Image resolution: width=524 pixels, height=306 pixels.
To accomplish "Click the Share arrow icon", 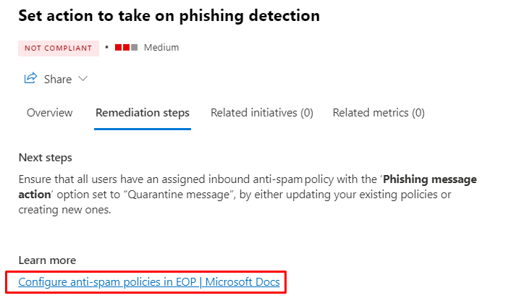I will [x=30, y=79].
